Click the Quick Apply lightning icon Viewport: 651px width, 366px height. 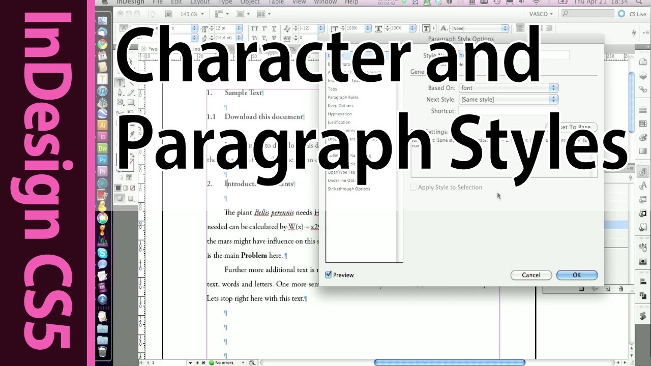click(634, 33)
